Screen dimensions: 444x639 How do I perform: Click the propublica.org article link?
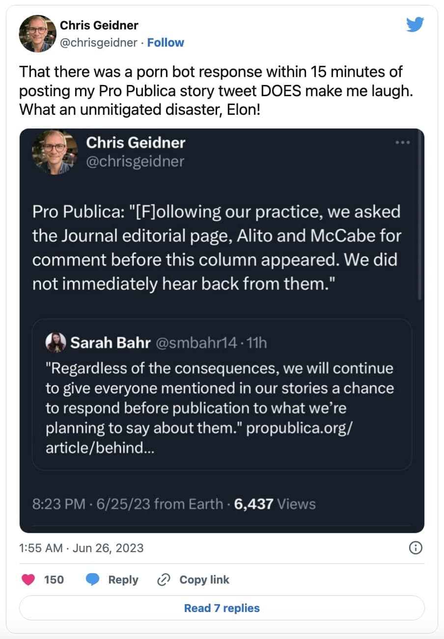point(299,428)
